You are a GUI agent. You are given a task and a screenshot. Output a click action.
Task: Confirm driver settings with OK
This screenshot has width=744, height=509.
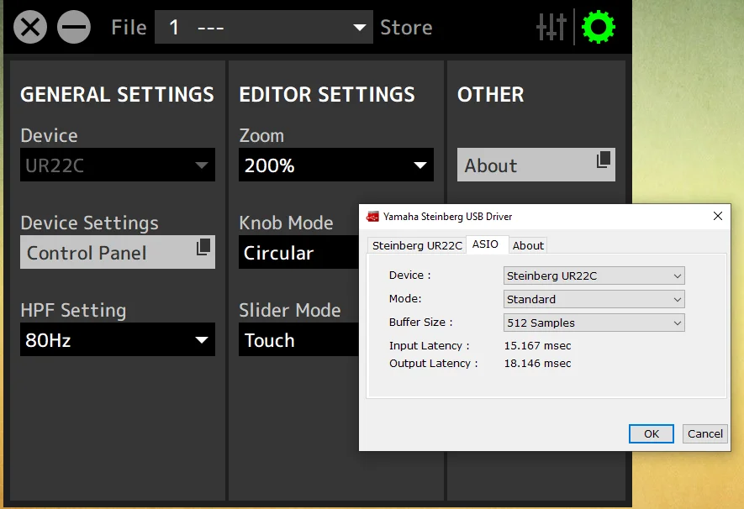651,433
